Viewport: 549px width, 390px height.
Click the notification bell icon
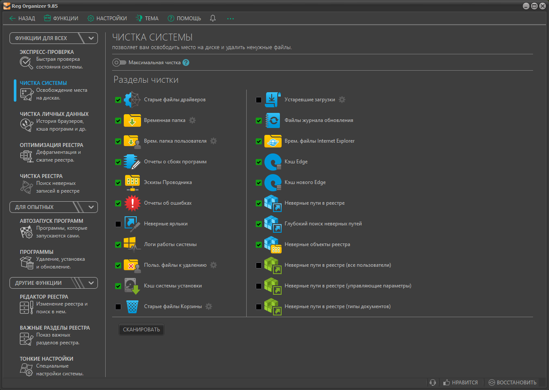coord(213,19)
